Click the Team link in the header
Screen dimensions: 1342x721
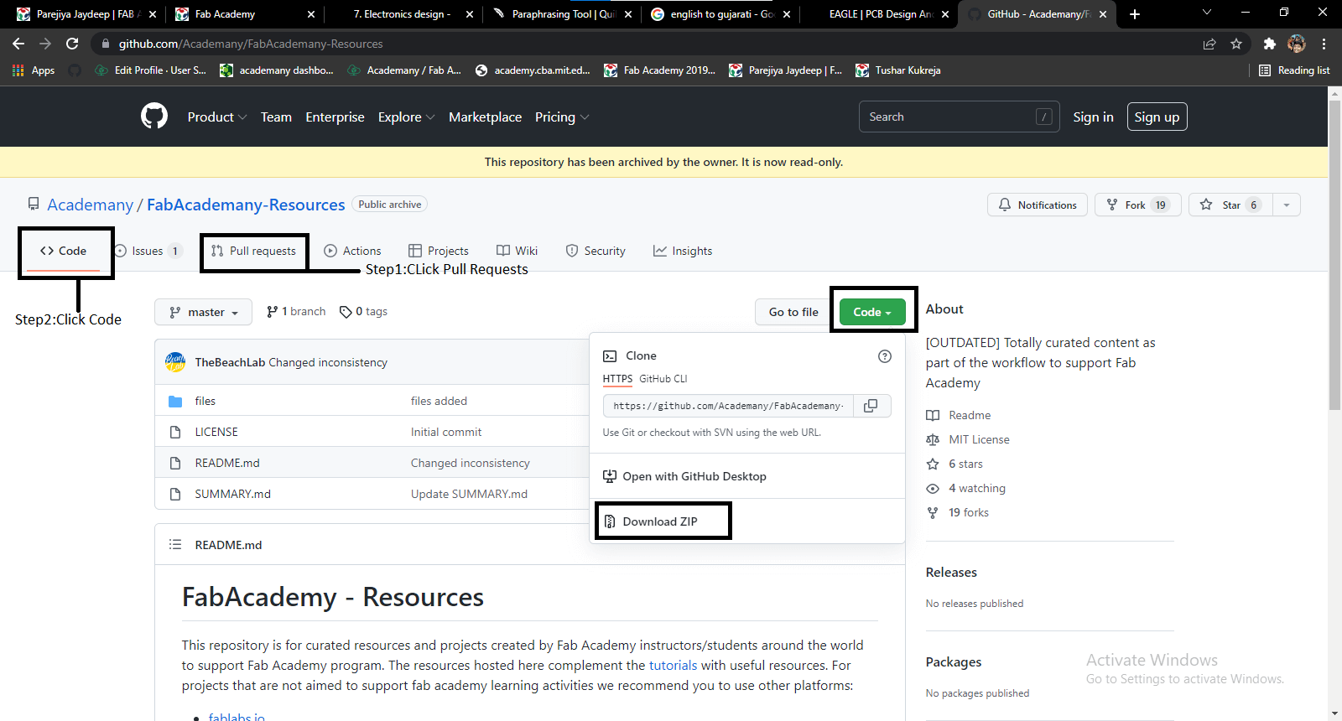coord(276,117)
